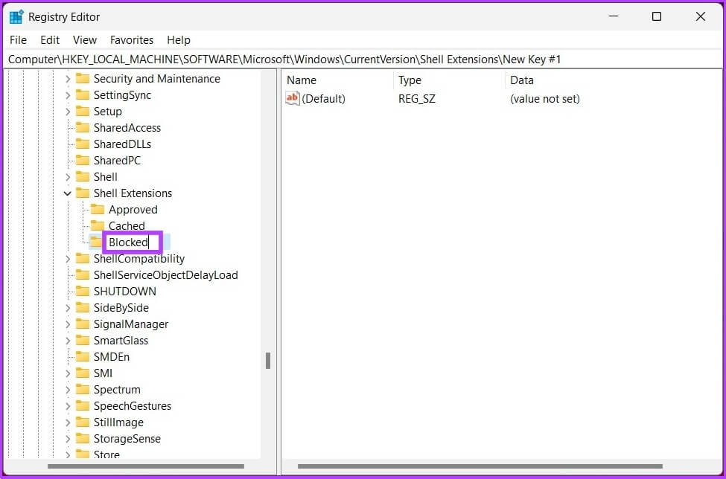Expand the SideBySide key
Image resolution: width=726 pixels, height=479 pixels.
point(68,309)
